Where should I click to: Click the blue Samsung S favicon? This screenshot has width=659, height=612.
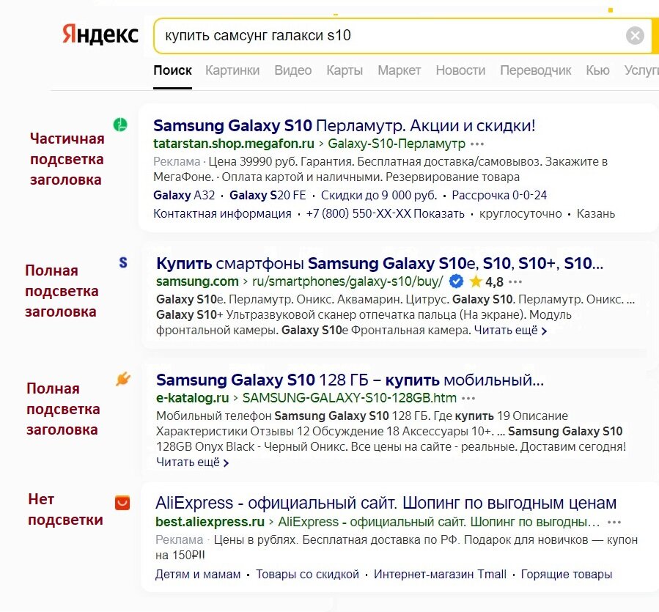click(x=122, y=262)
